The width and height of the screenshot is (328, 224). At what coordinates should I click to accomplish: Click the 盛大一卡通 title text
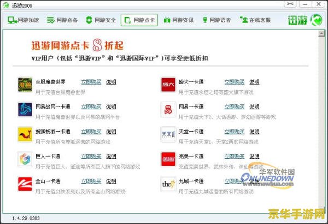click(191, 82)
